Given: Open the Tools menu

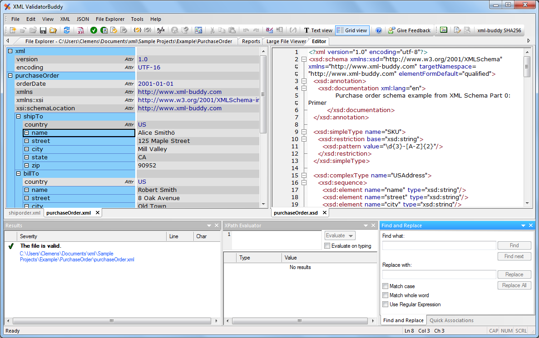Looking at the screenshot, I should [x=137, y=19].
